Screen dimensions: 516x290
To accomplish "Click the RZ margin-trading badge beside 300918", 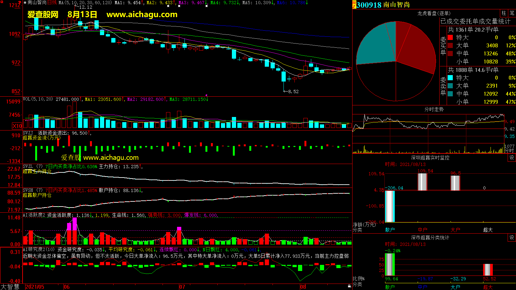I will point(354,5).
